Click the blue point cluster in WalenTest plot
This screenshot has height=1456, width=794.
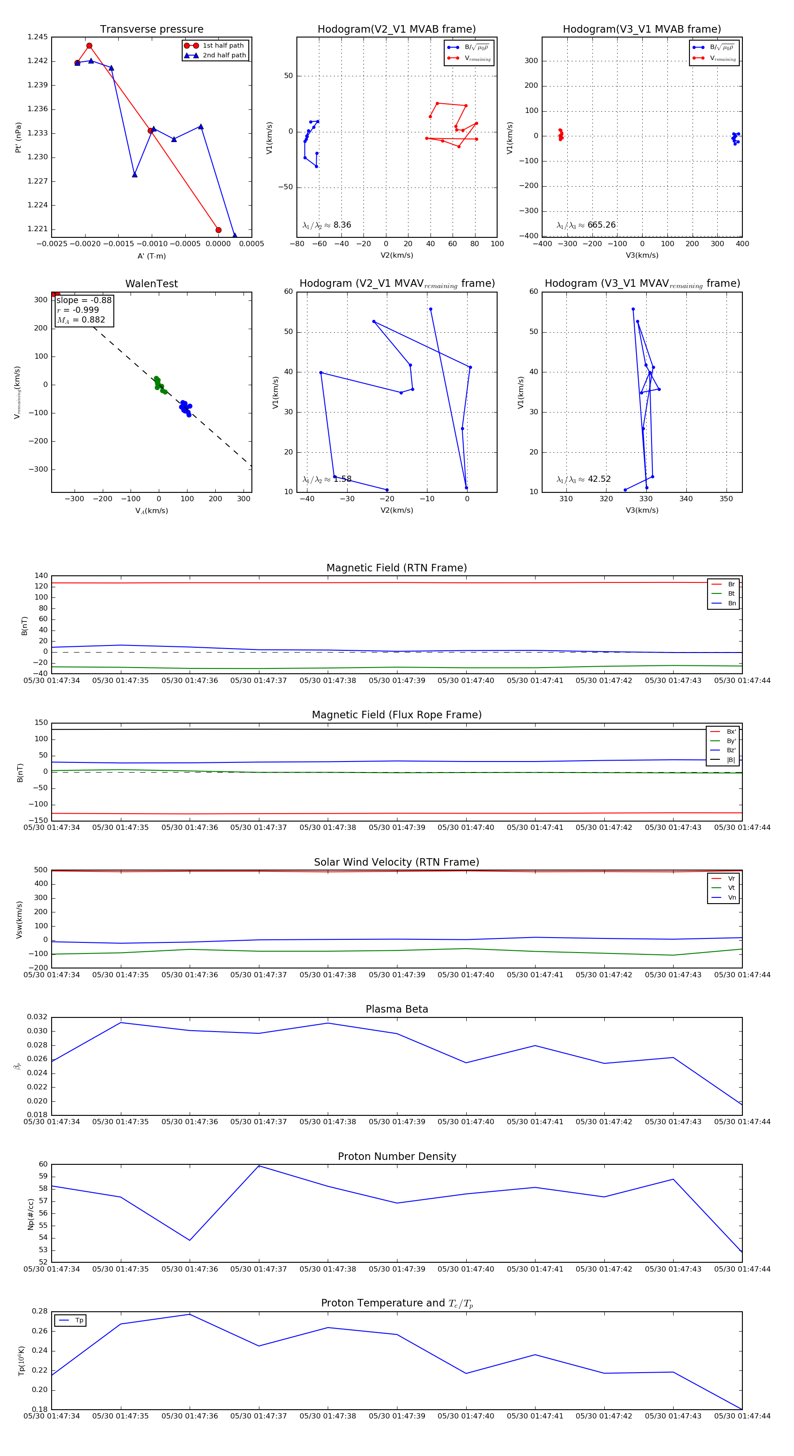coord(185,408)
